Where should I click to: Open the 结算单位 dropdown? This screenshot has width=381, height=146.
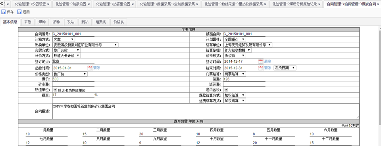[248, 45]
